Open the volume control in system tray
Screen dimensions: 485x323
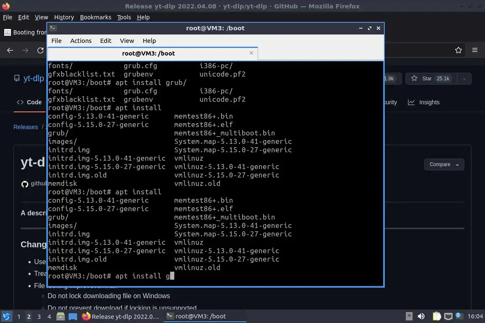[421, 316]
